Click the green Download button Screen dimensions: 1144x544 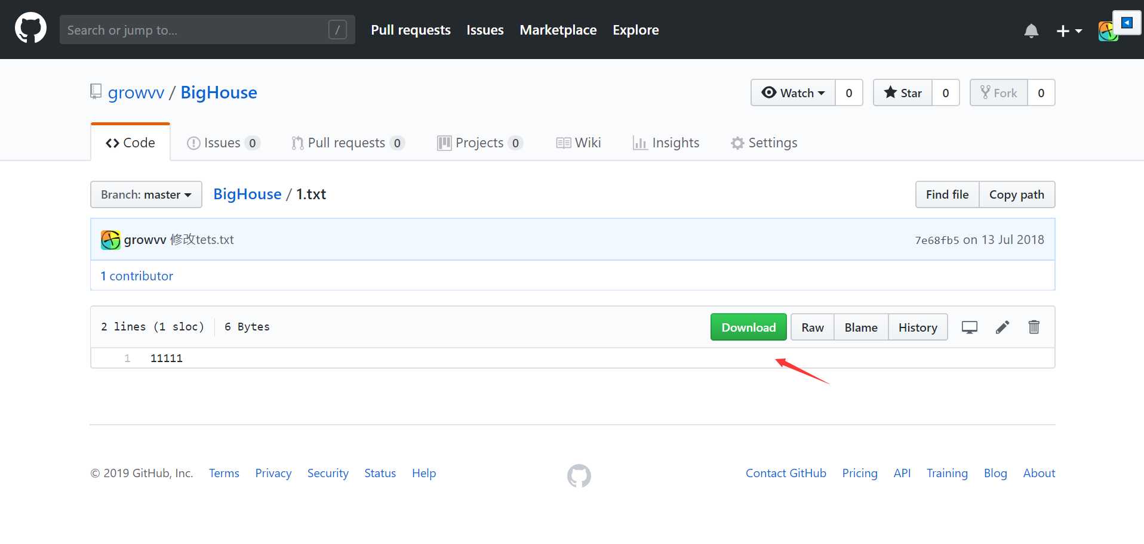[749, 327]
